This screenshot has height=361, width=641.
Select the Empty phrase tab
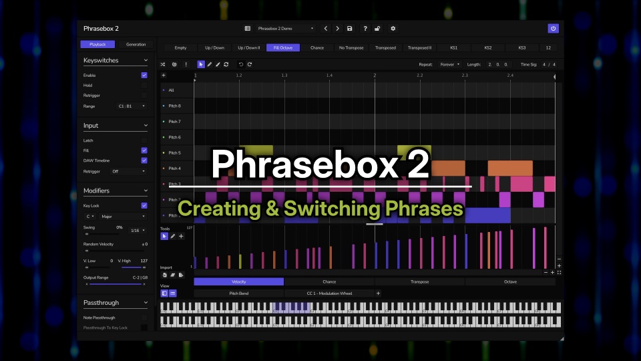click(x=180, y=48)
